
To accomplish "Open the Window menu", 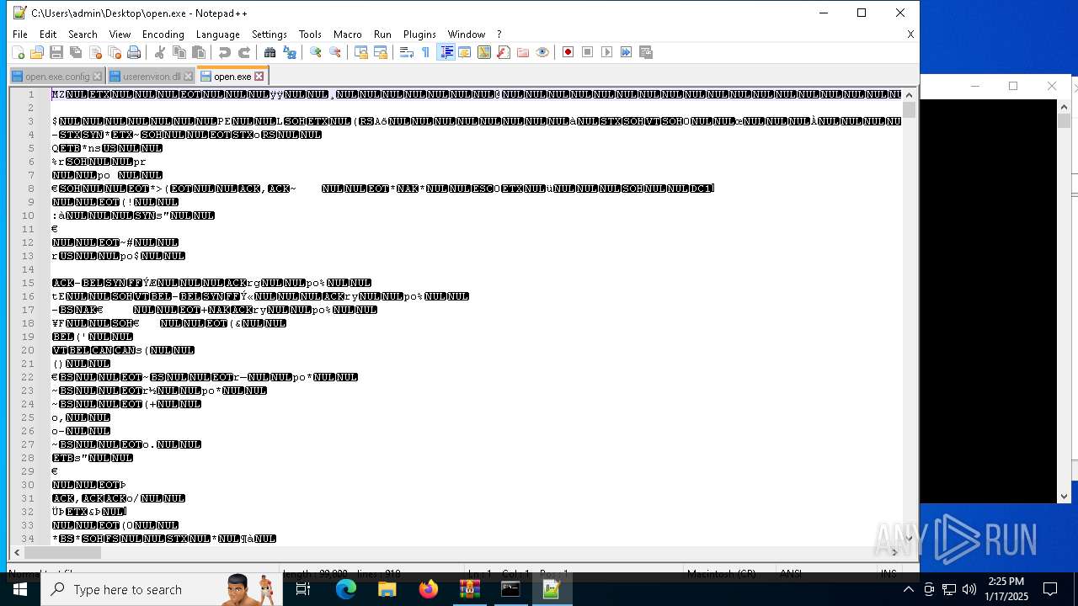I will [x=467, y=35].
